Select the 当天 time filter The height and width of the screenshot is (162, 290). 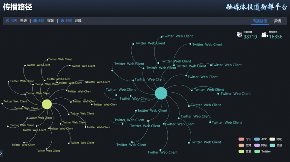coord(14,21)
